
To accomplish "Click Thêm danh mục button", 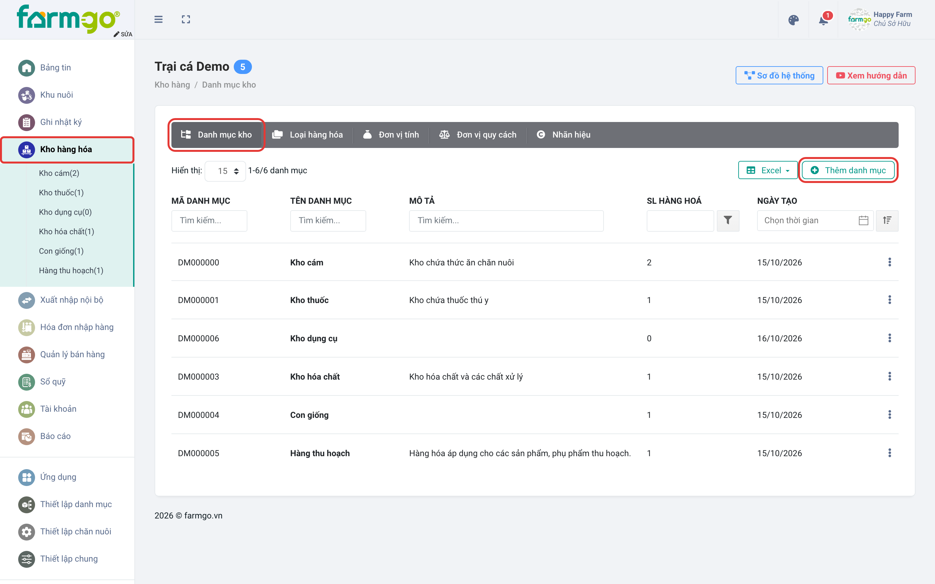I will click(848, 170).
